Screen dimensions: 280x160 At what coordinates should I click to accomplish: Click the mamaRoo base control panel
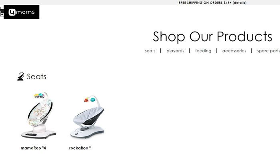pos(31,134)
